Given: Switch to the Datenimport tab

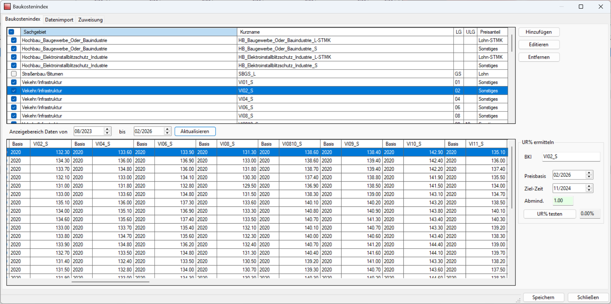Looking at the screenshot, I should tap(59, 20).
